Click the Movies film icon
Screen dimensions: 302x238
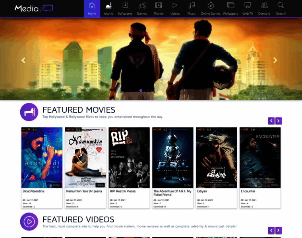tap(159, 5)
